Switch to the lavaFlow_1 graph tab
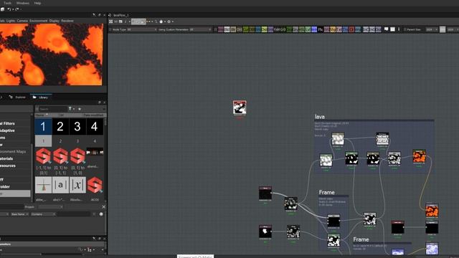This screenshot has height=258, width=459. [121, 15]
